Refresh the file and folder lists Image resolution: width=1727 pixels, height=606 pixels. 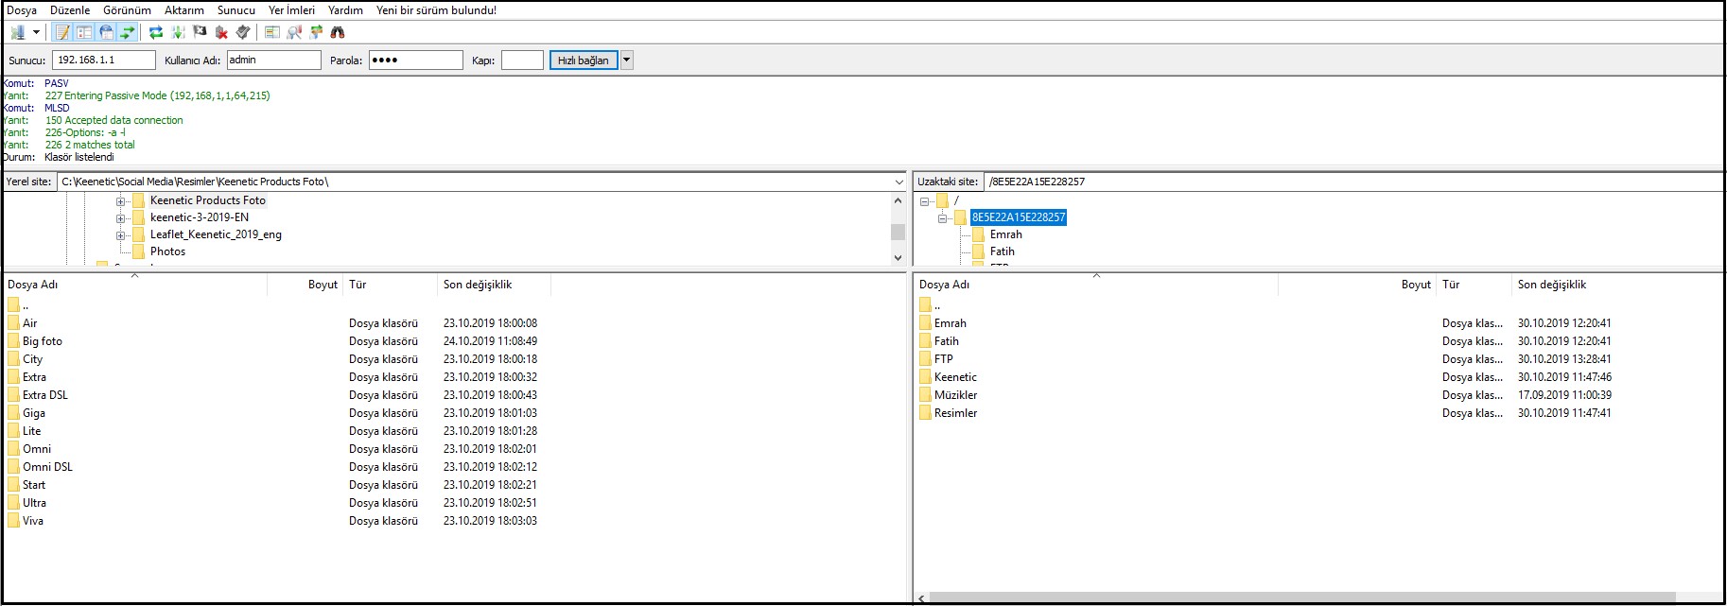tap(156, 32)
